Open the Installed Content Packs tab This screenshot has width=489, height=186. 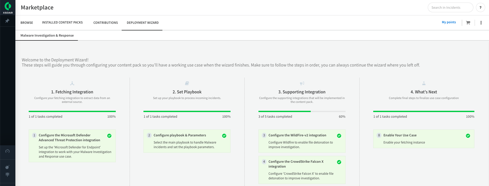[62, 23]
